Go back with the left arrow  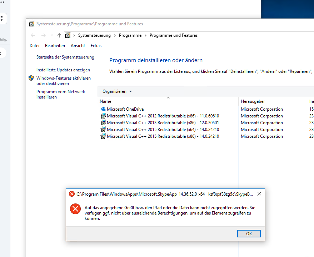pos(33,35)
